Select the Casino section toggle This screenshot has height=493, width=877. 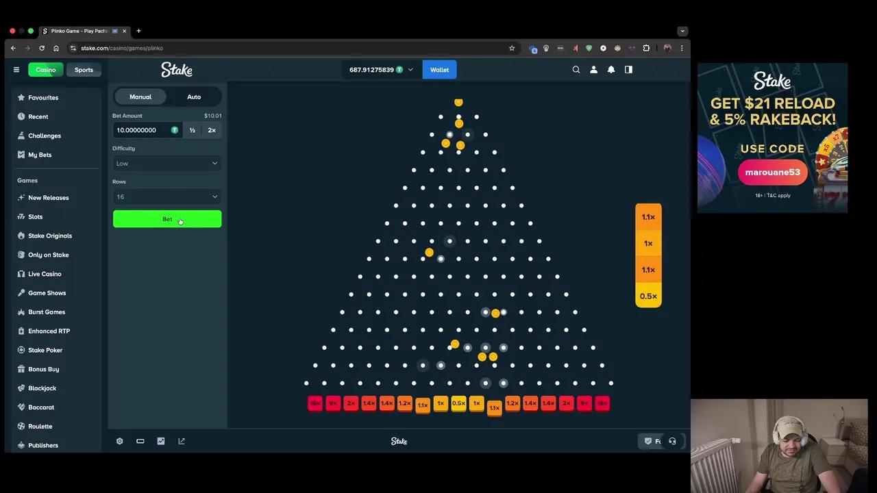(x=45, y=70)
